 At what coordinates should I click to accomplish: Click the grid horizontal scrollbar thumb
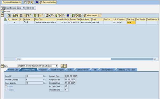click(x=66, y=59)
